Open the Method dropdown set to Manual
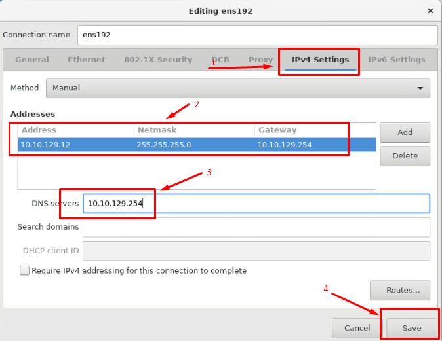This screenshot has height=341, width=442. [x=237, y=88]
